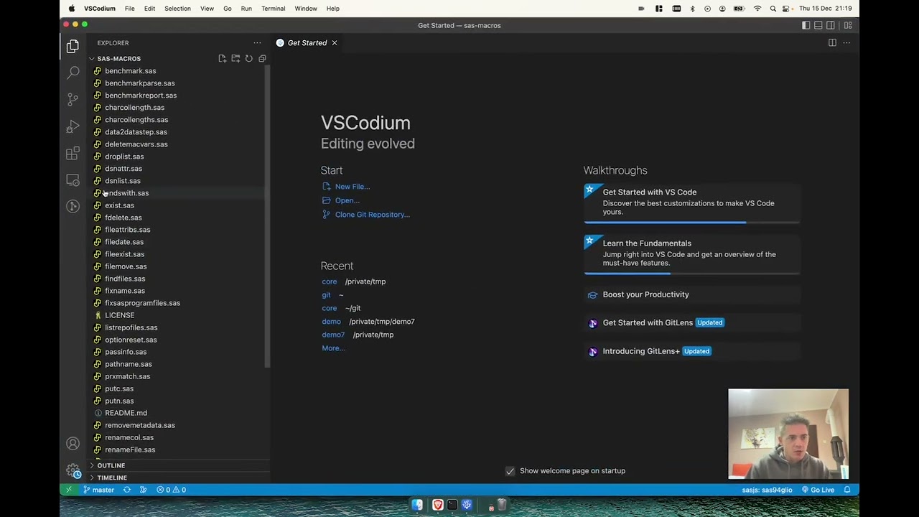The image size is (919, 517).
Task: Open recent core in /private/tmp
Action: click(329, 281)
